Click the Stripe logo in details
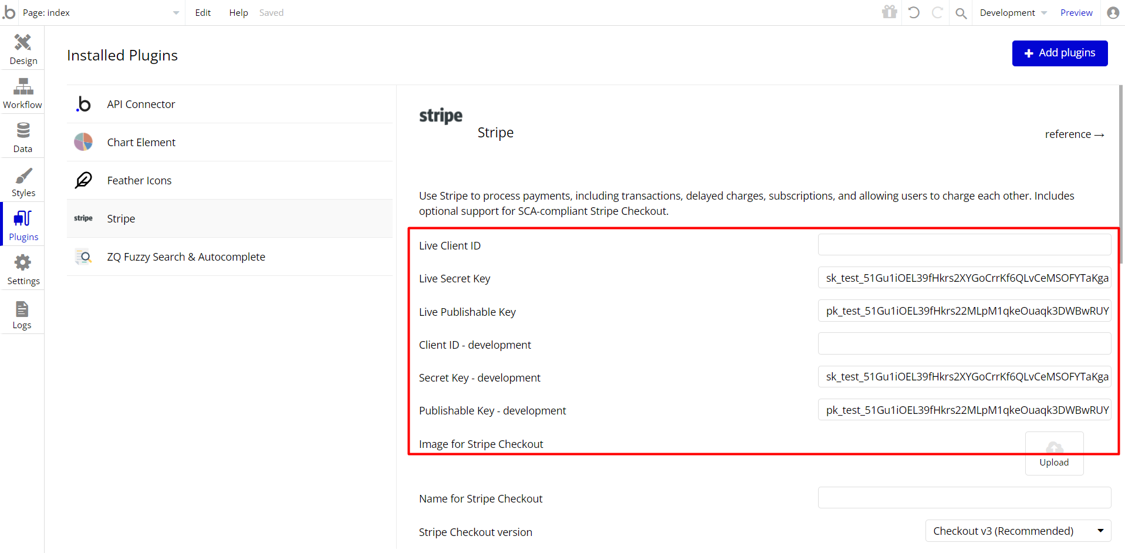The image size is (1125, 553). tap(441, 116)
